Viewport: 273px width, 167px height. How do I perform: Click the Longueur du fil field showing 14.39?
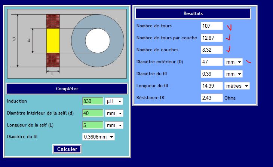[212, 86]
